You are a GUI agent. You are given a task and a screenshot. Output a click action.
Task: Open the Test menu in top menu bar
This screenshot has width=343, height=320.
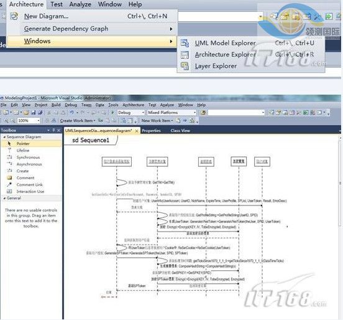pos(57,4)
